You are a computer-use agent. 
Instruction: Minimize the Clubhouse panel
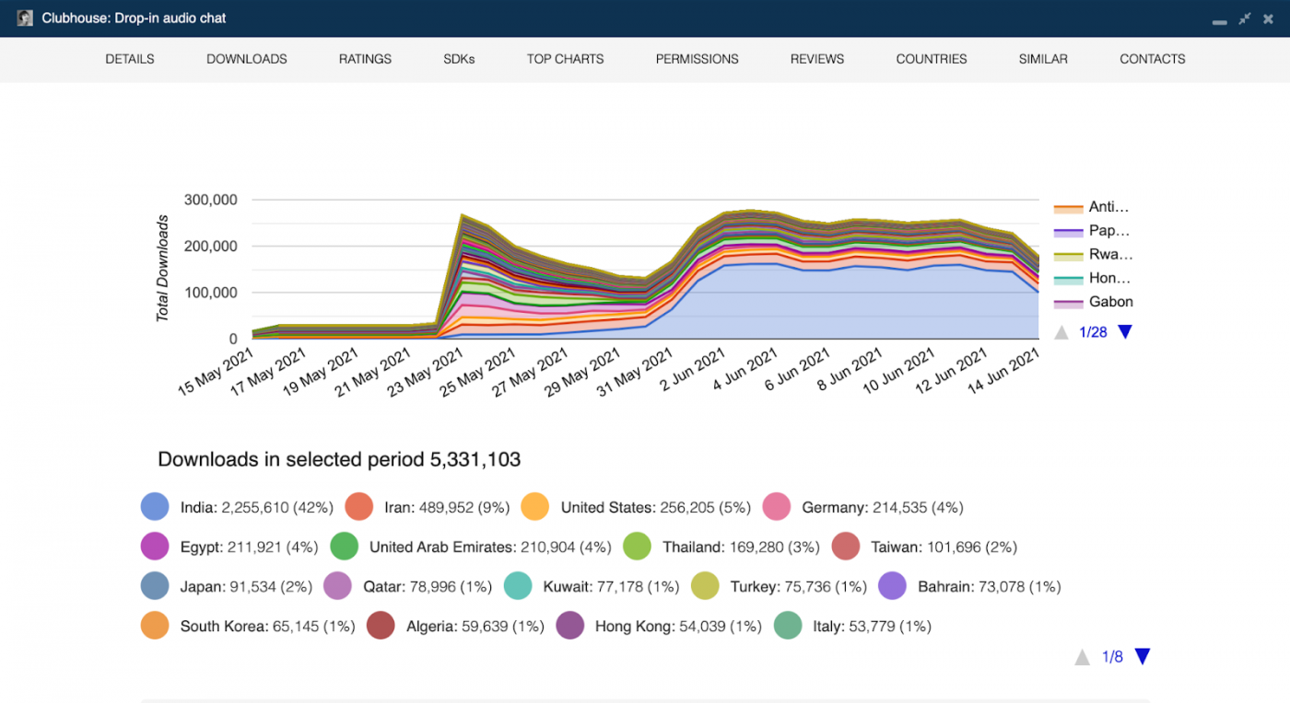[1220, 21]
